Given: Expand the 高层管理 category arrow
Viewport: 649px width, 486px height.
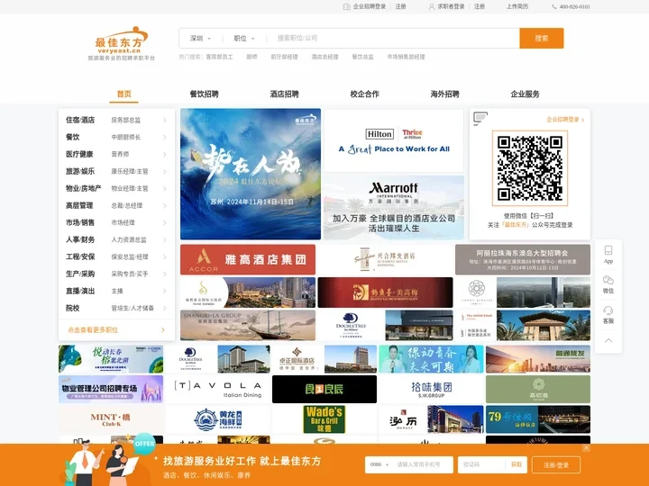Looking at the screenshot, I should (165, 205).
